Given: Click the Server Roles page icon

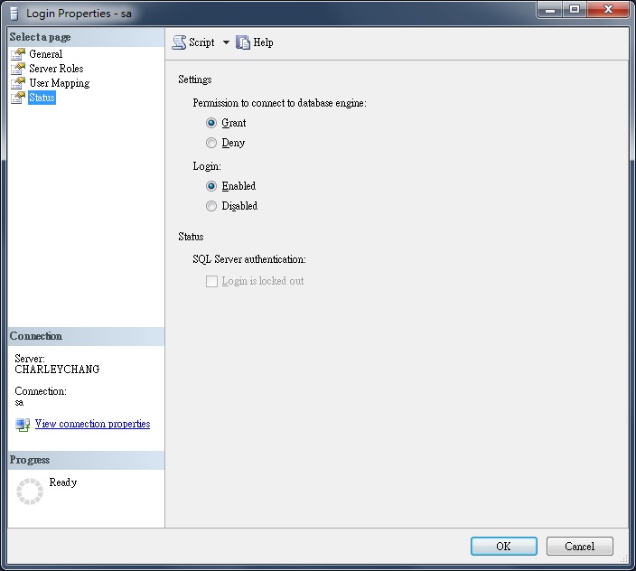Looking at the screenshot, I should click(x=18, y=69).
